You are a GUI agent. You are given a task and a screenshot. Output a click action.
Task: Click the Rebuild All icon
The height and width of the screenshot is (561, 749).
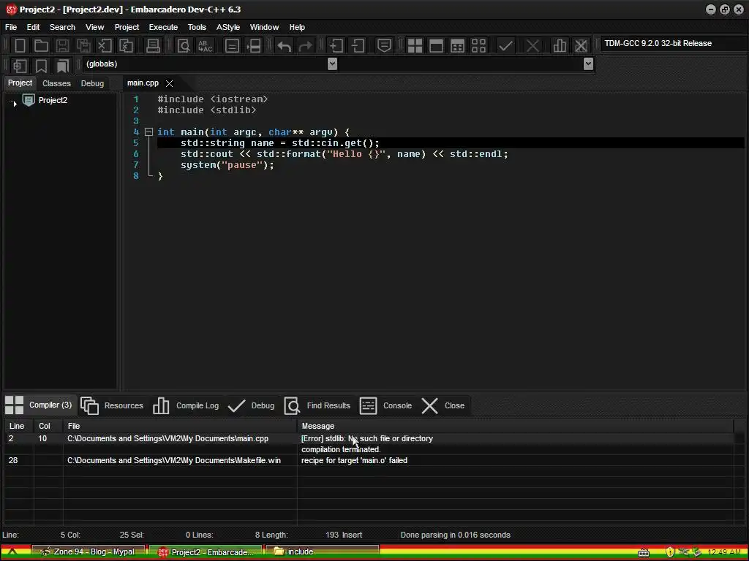478,46
